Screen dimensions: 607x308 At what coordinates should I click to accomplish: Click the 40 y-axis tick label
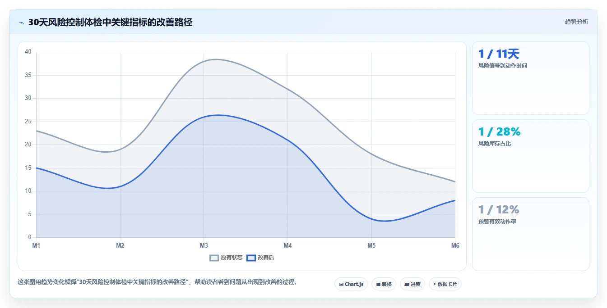28,52
